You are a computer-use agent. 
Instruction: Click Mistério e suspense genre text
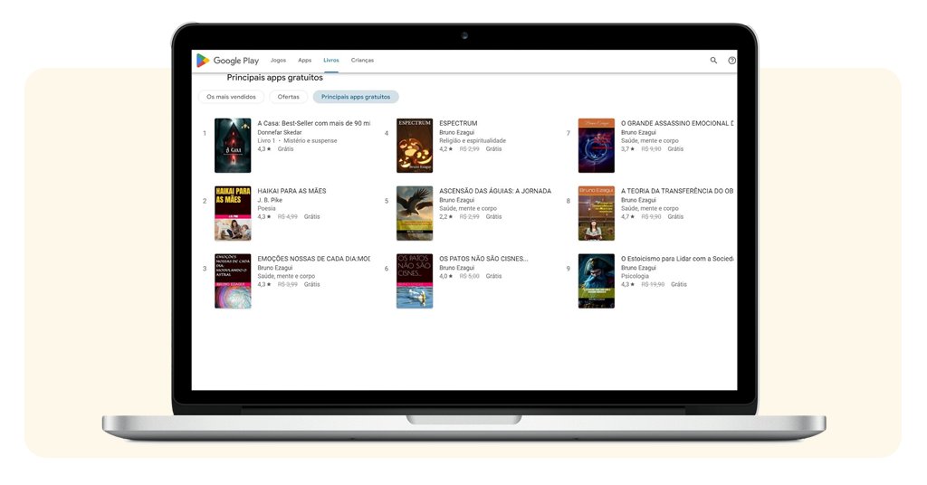click(311, 140)
